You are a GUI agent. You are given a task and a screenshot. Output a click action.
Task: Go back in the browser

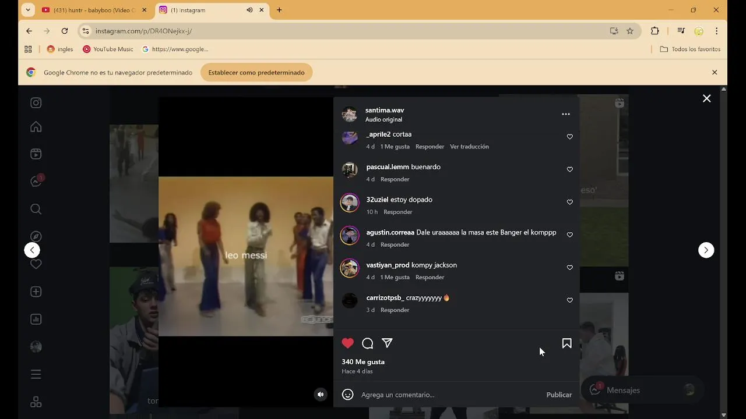pos(29,31)
